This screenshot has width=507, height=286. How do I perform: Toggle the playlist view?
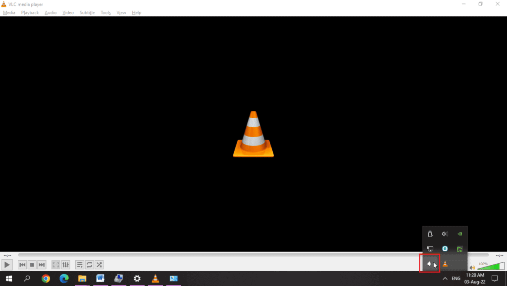(x=80, y=265)
